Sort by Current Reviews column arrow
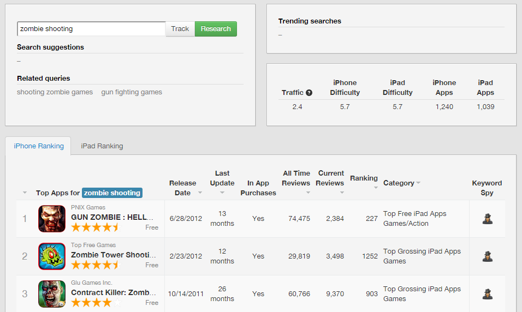This screenshot has height=312, width=522. pos(342,193)
